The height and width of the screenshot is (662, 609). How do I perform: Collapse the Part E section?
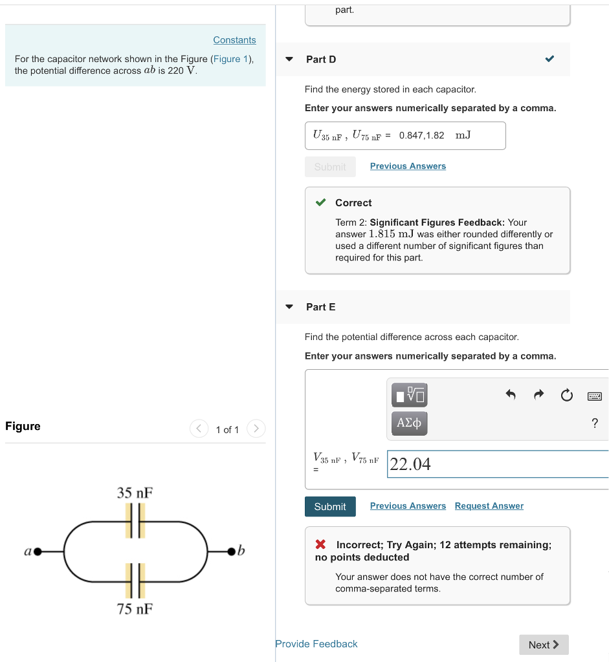point(289,306)
